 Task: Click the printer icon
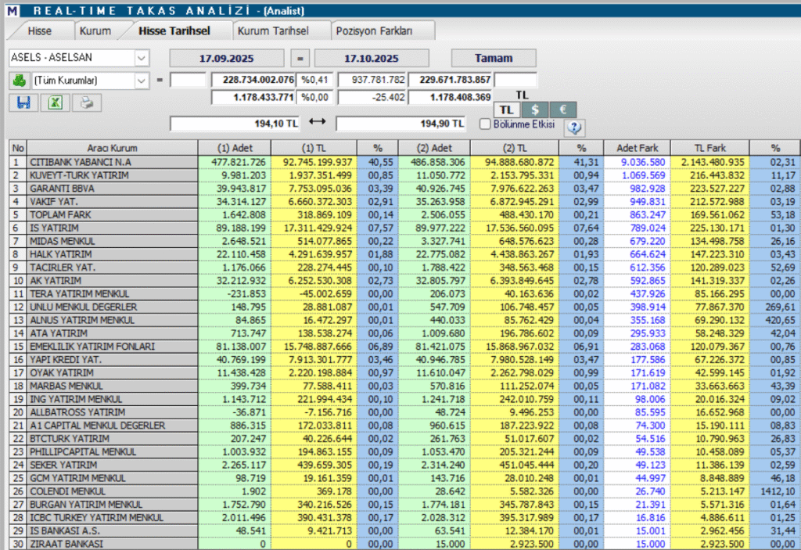[87, 102]
